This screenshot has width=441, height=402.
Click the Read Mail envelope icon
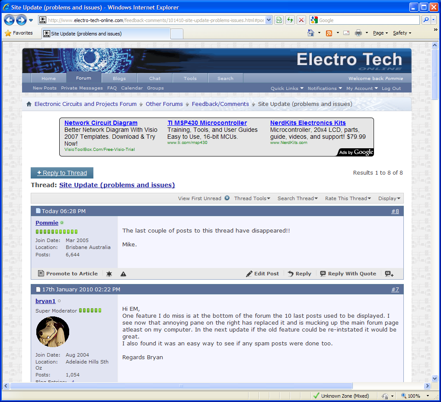click(346, 33)
